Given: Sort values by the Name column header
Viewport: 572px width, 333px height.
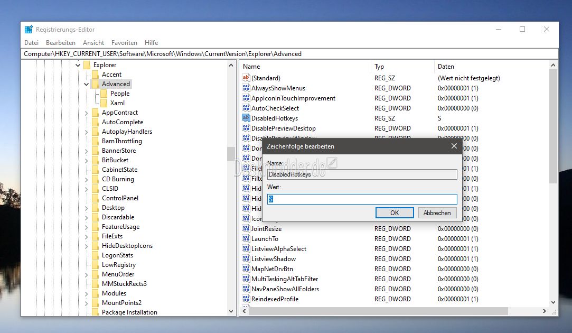Looking at the screenshot, I should click(305, 67).
